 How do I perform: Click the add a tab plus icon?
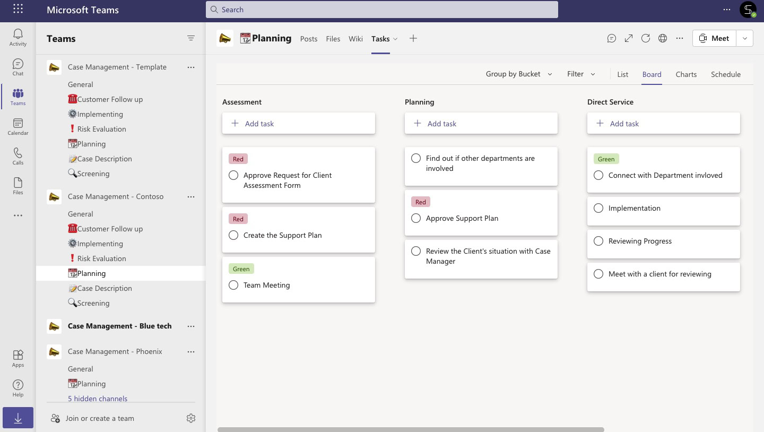[x=413, y=38]
